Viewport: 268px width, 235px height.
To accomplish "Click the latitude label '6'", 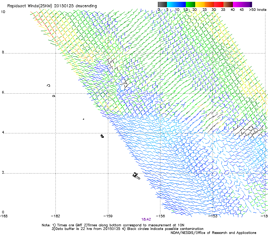I will click(x=3, y=92).
